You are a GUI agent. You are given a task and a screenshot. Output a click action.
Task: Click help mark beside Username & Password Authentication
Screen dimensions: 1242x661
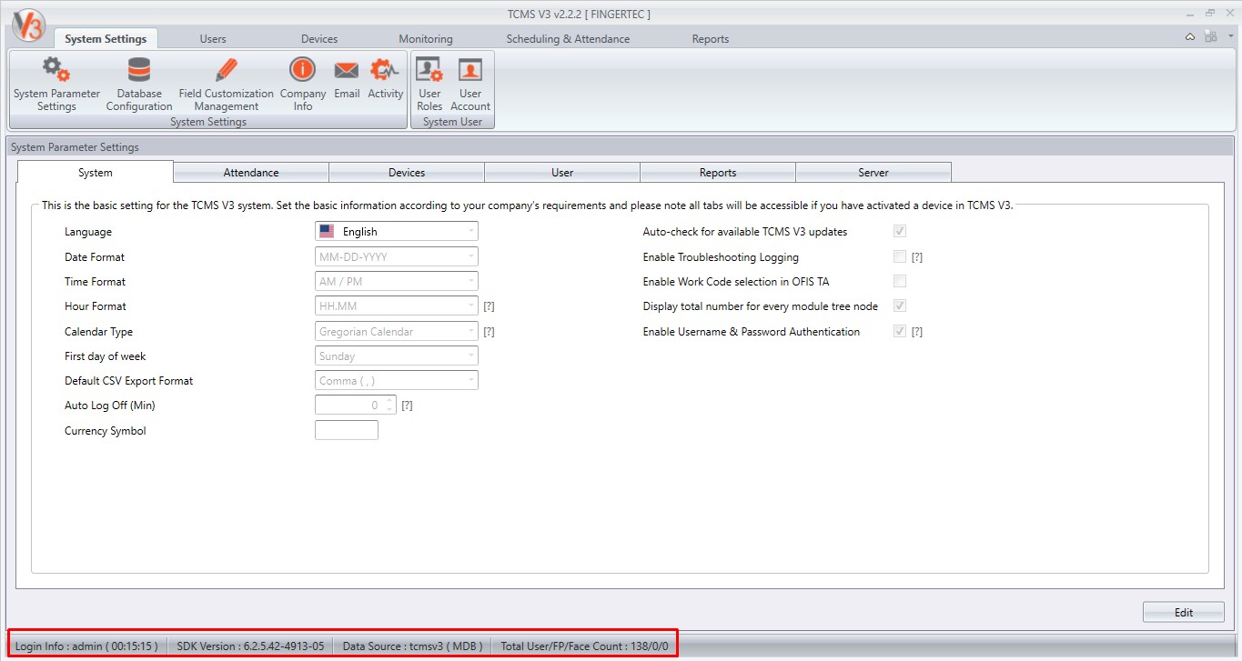coord(917,332)
